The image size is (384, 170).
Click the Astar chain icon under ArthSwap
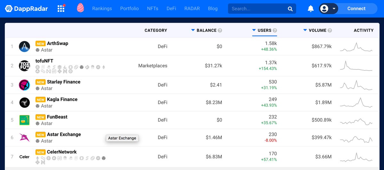(37, 50)
